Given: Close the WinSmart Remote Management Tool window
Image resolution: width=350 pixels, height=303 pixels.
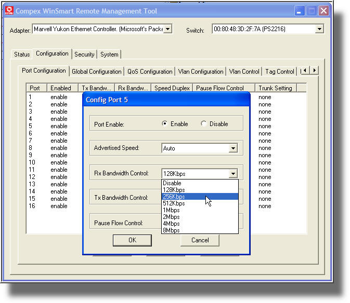Looking at the screenshot, I should (323, 11).
